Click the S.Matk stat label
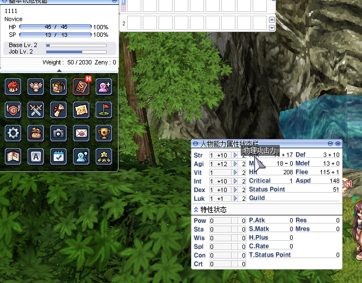362x283 pixels. pyautogui.click(x=259, y=229)
